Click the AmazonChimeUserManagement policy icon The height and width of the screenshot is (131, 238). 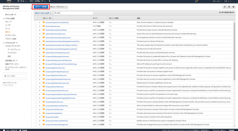pos(44,125)
